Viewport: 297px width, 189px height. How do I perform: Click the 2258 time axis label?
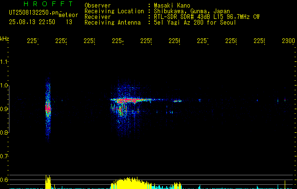(x=231, y=41)
